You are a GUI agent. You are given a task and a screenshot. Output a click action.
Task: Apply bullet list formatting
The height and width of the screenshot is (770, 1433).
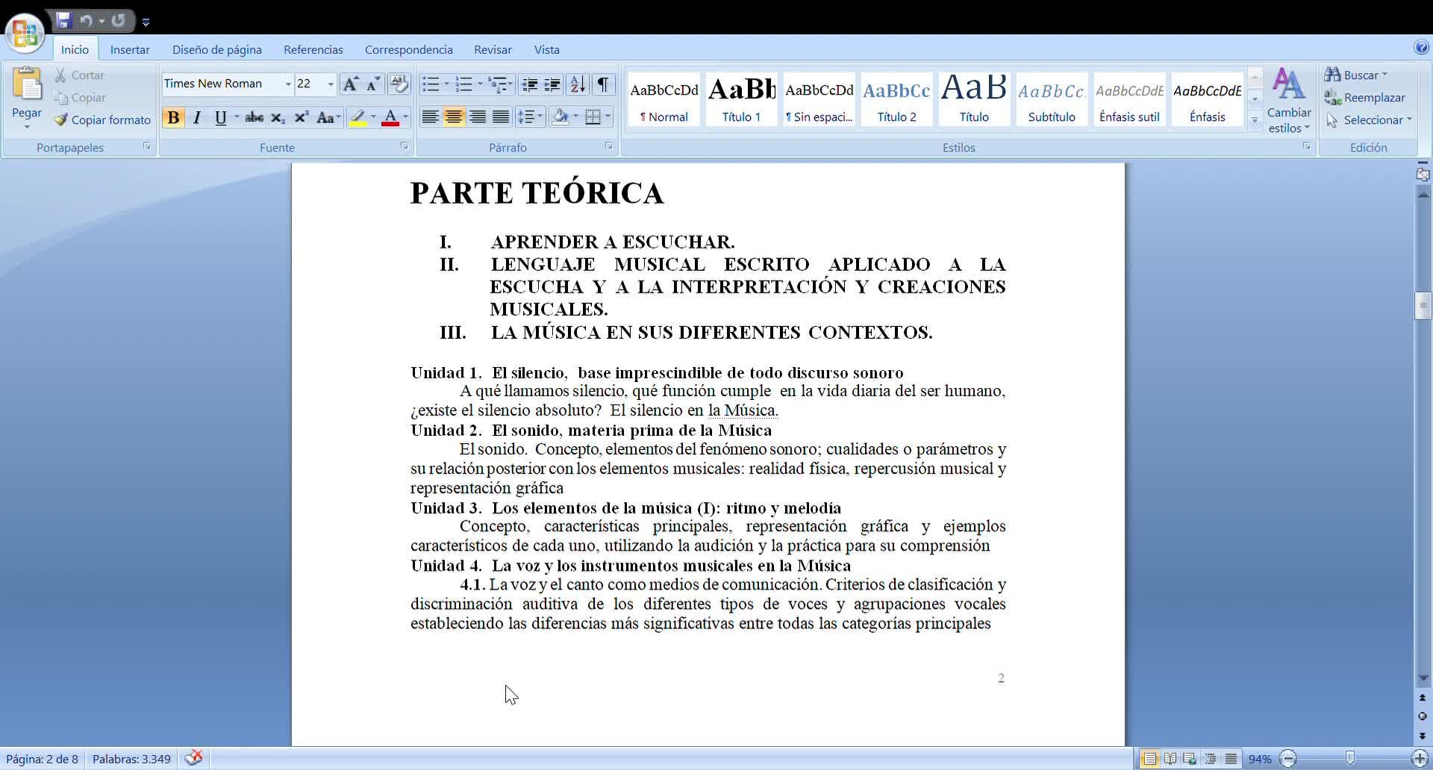pos(431,84)
